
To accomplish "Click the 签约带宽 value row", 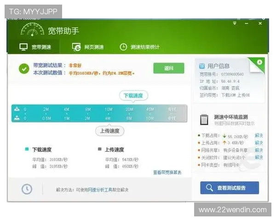I will coord(224,95).
